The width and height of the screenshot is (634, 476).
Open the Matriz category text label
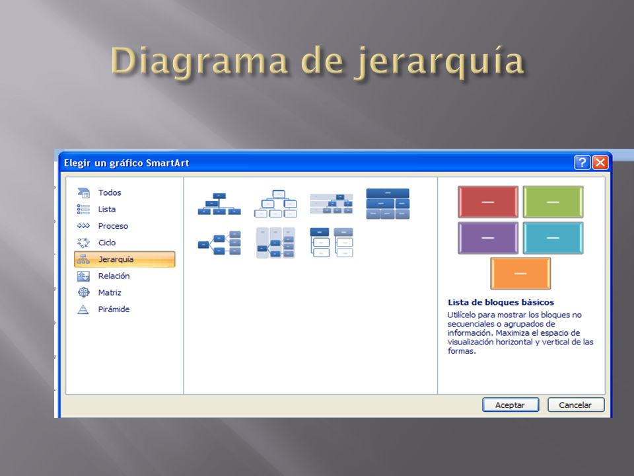click(x=110, y=292)
